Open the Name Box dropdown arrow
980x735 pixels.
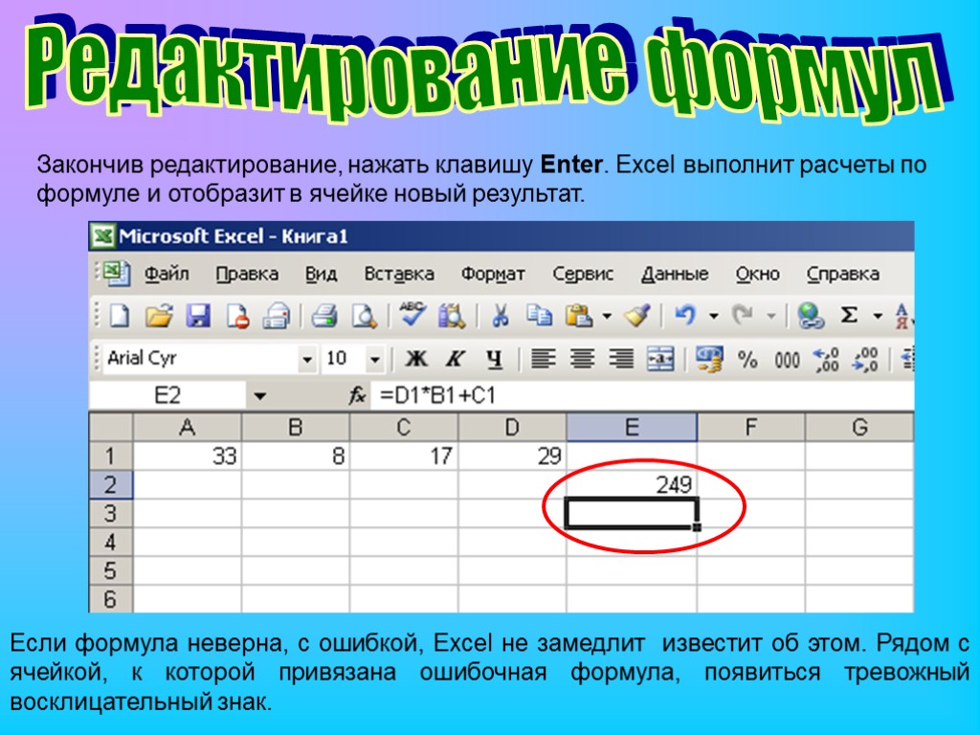(260, 395)
